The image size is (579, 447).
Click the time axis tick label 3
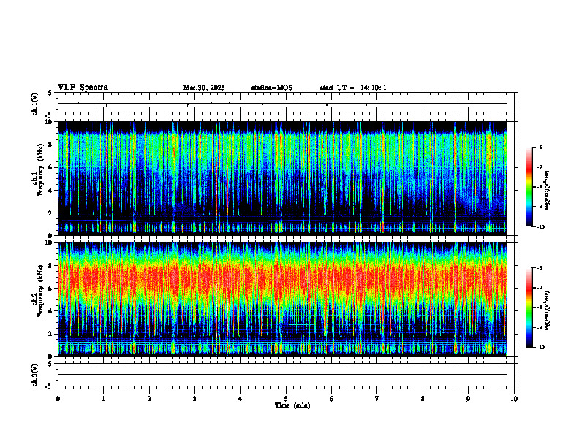[x=194, y=399]
